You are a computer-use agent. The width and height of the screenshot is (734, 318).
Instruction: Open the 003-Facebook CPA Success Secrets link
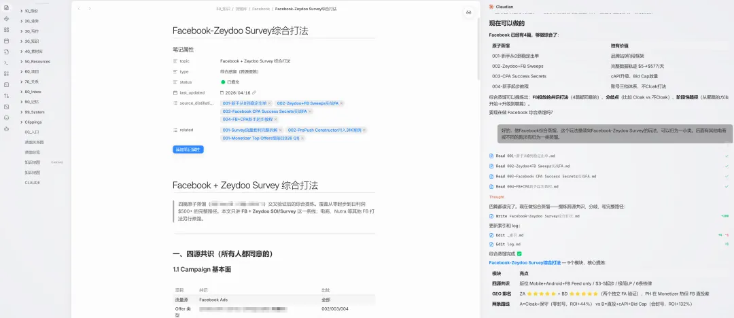(x=264, y=111)
